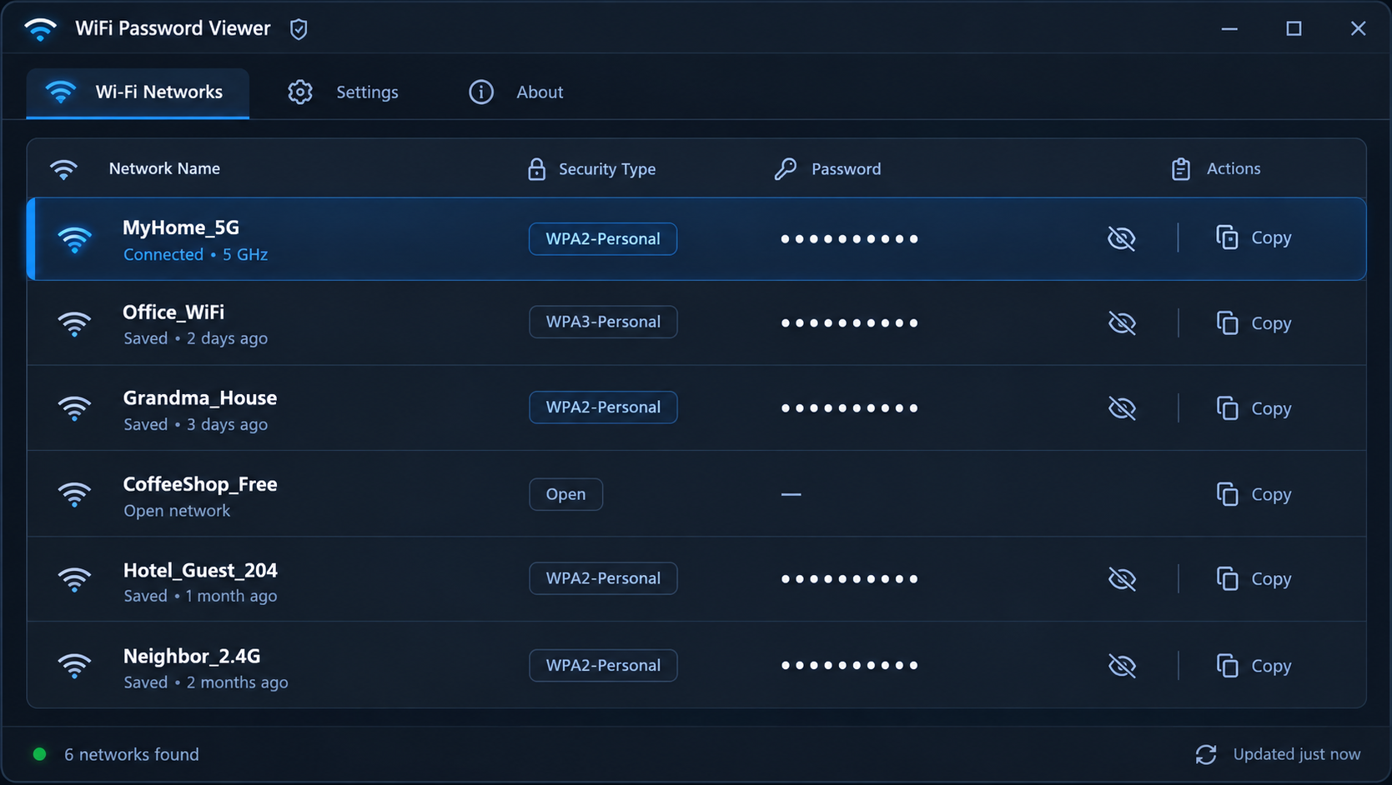Click the lock icon in the Security Type header
Screen dimensions: 1392x785
(x=536, y=169)
